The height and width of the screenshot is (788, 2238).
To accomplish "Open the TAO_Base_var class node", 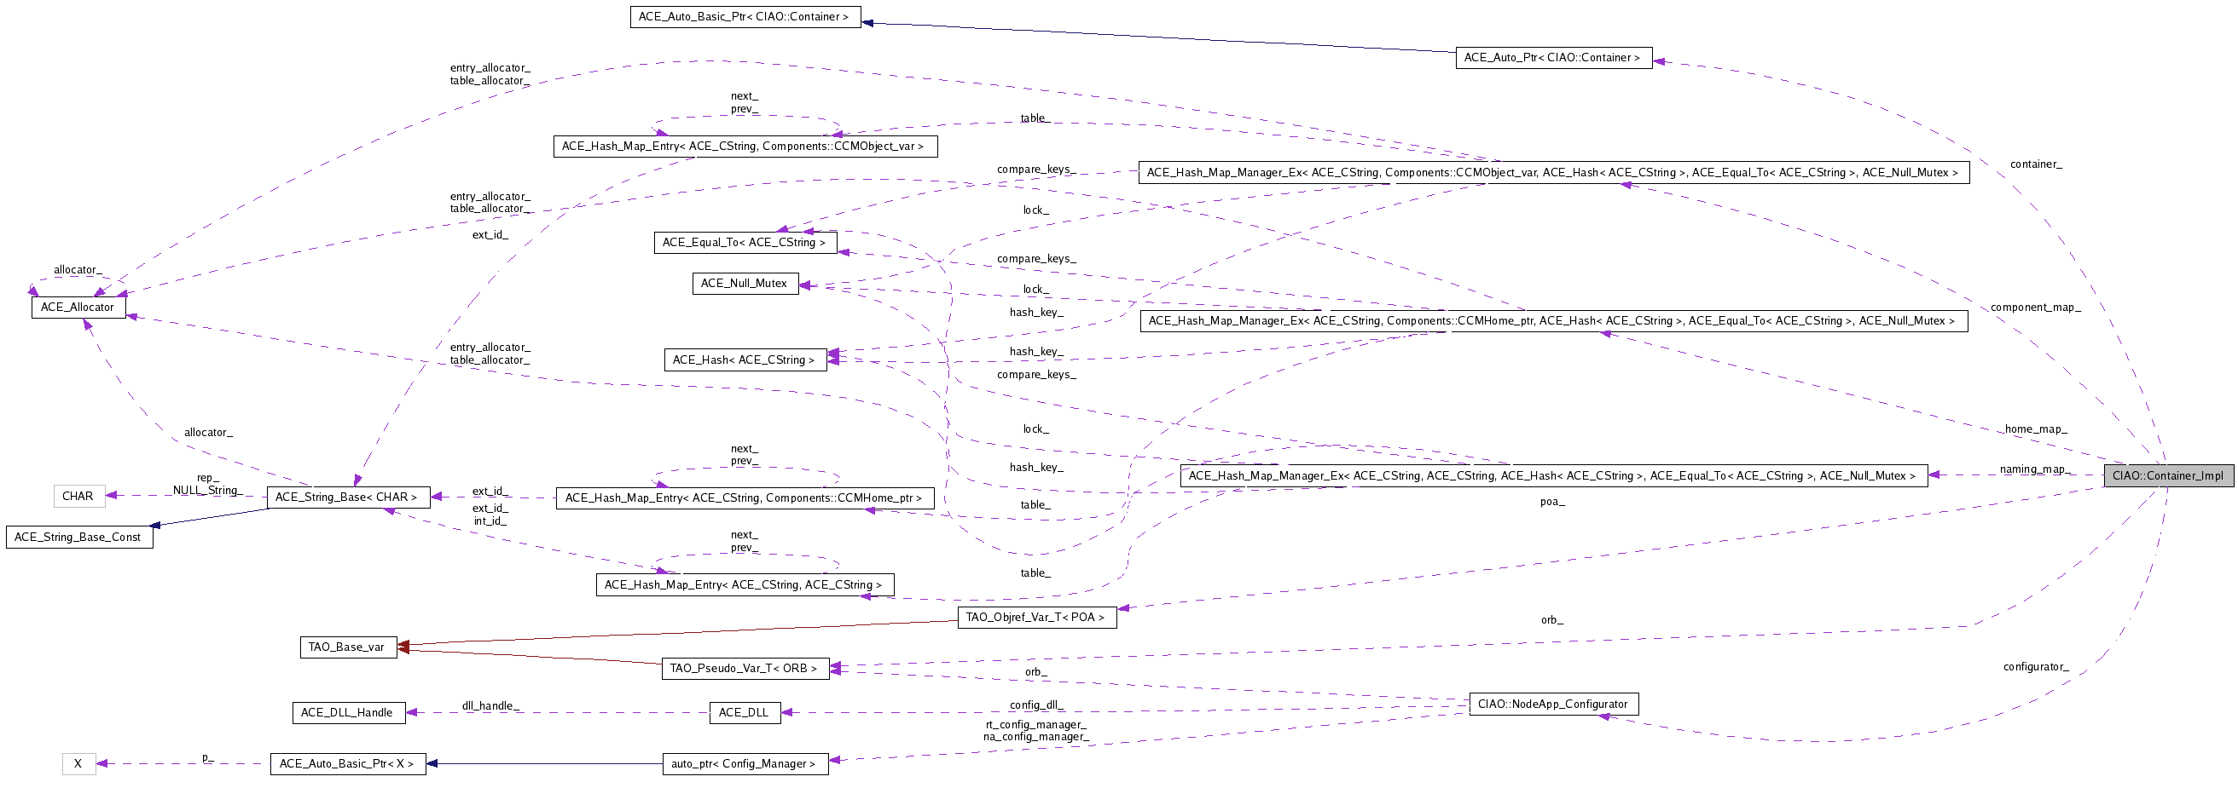I will tap(347, 647).
